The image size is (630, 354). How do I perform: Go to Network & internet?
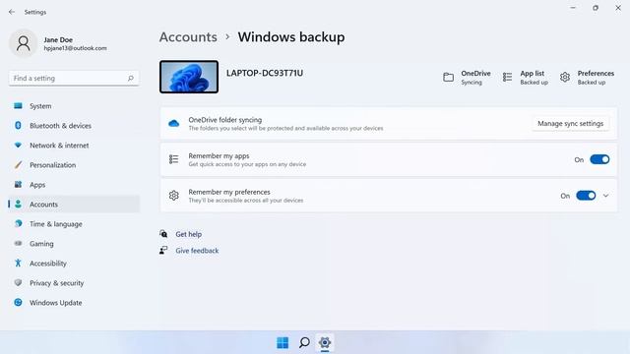pos(74,146)
